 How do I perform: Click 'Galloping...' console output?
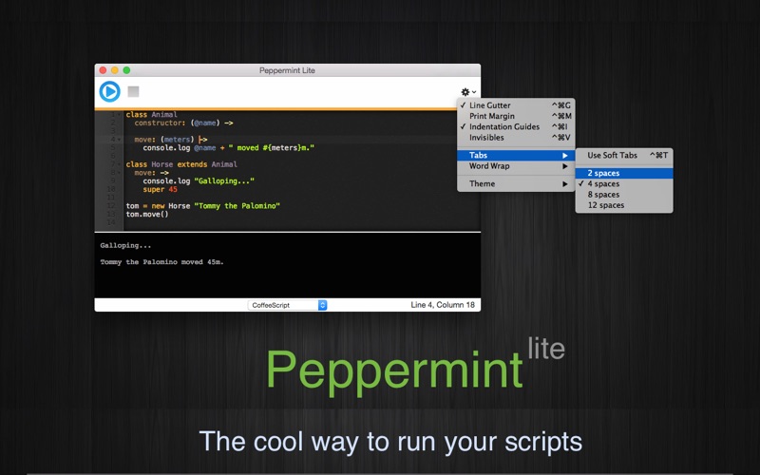click(x=125, y=246)
